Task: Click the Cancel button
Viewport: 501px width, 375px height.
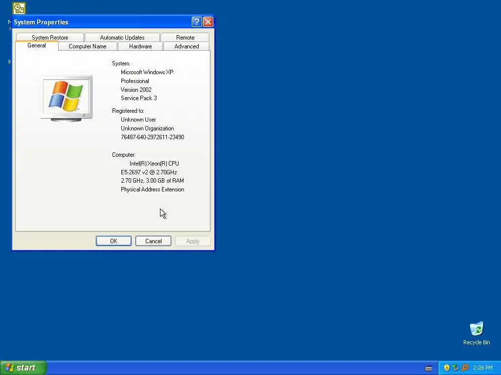Action: coord(153,241)
